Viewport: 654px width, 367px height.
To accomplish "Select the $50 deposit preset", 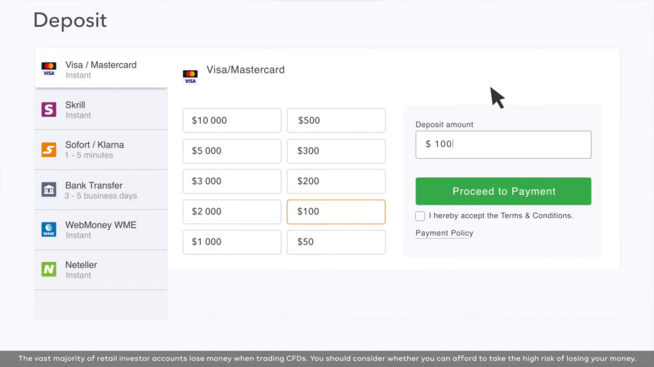I will 336,242.
